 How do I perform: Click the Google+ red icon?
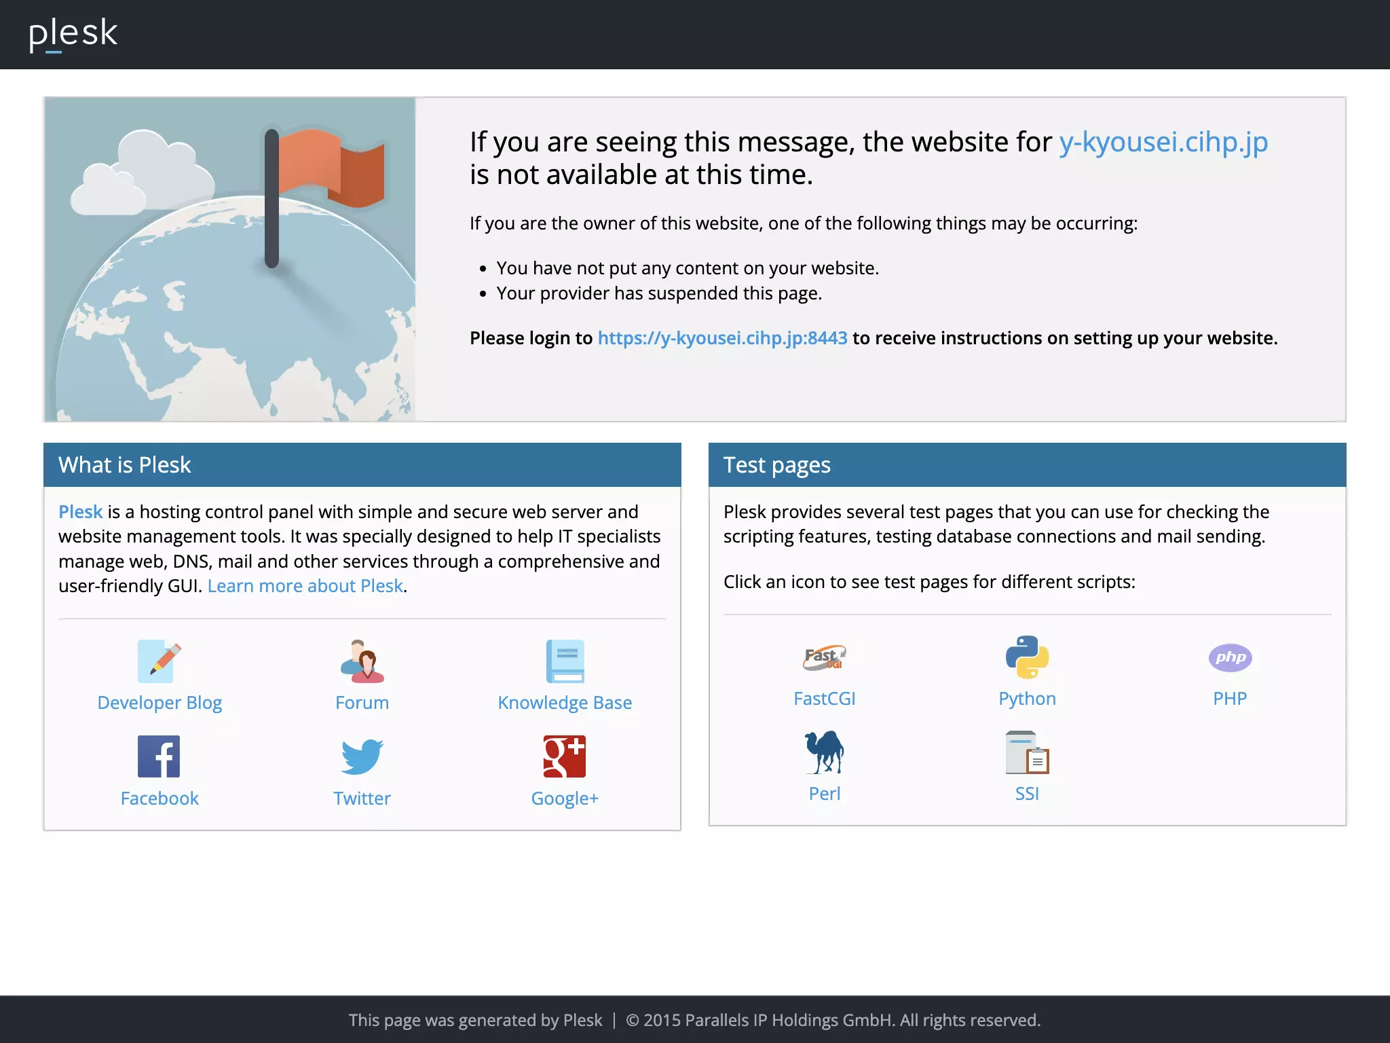(x=565, y=756)
